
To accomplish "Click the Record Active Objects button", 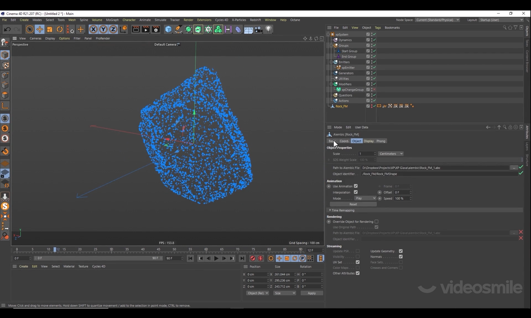I will 253,258.
